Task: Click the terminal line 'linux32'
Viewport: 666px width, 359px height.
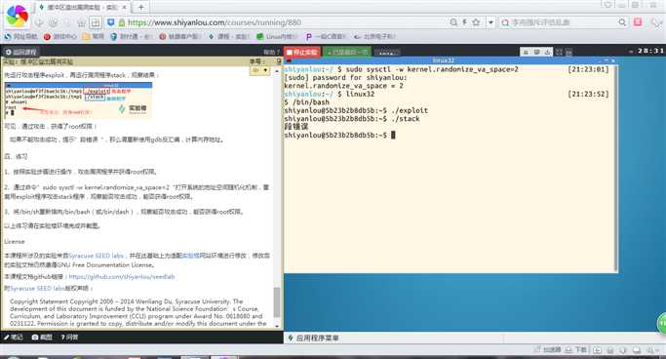Action: coord(330,94)
